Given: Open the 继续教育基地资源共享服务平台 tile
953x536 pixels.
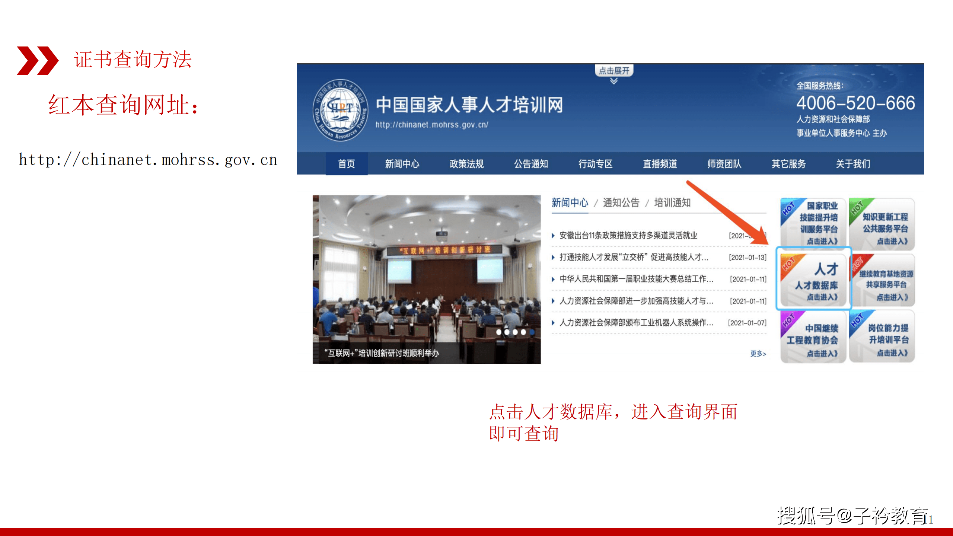Looking at the screenshot, I should point(883,280).
